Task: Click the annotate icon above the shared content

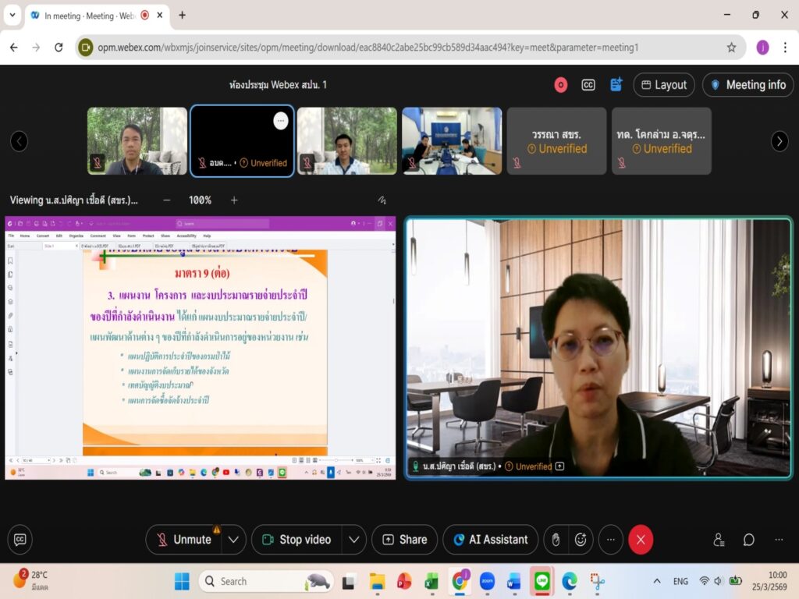Action: click(382, 200)
